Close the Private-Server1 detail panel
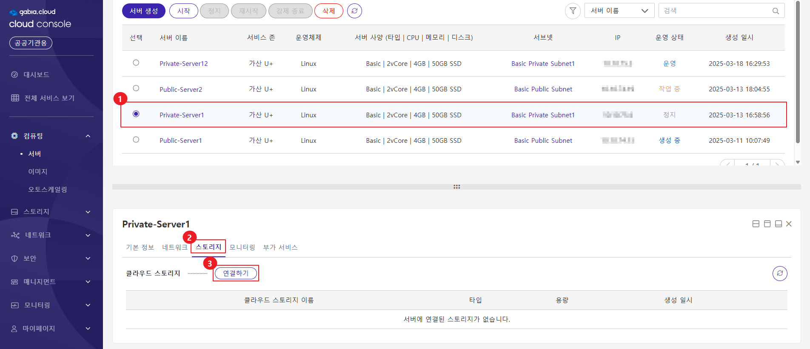 tap(789, 224)
